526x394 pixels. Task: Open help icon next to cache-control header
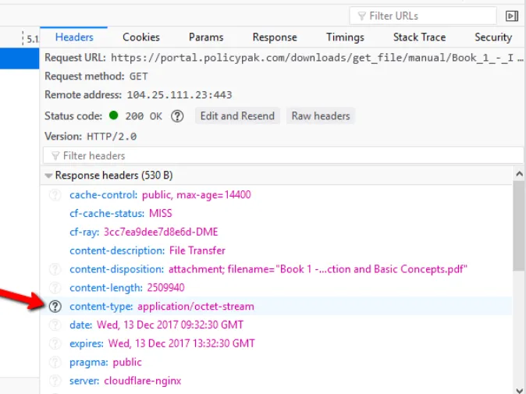coord(55,195)
